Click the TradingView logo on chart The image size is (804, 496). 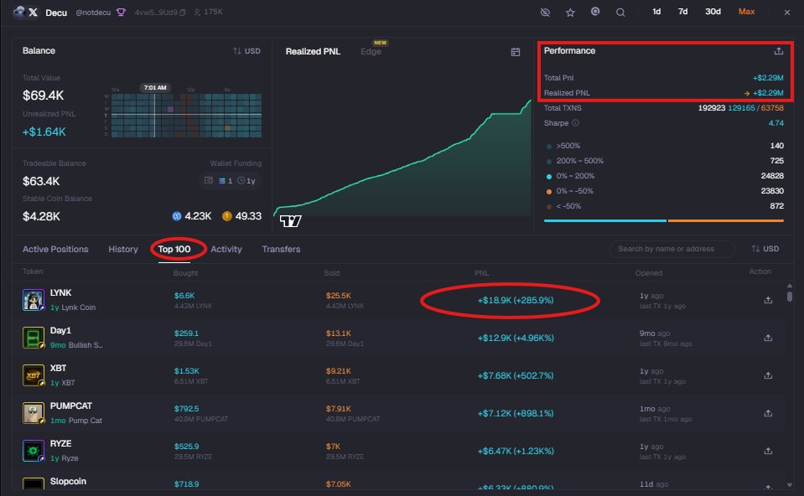[291, 221]
